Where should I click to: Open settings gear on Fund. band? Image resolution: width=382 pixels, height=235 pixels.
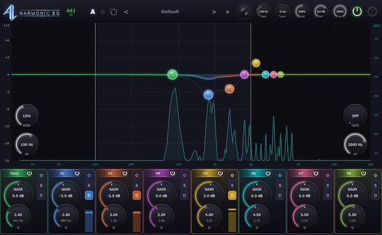41,175
